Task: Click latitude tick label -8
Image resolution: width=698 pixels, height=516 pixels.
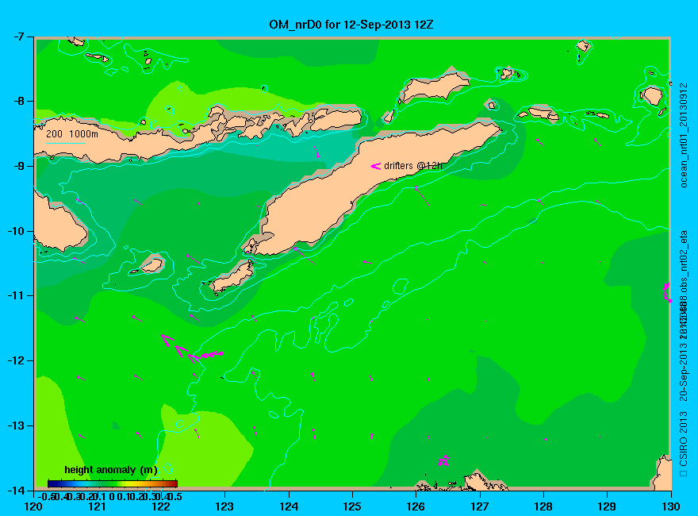Action: (x=19, y=101)
